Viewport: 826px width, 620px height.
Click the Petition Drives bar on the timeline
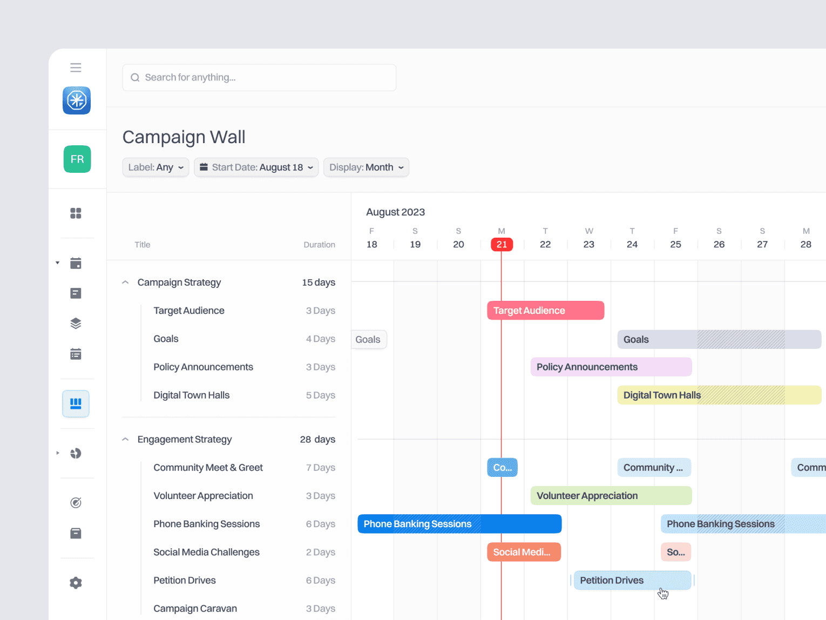coord(632,580)
